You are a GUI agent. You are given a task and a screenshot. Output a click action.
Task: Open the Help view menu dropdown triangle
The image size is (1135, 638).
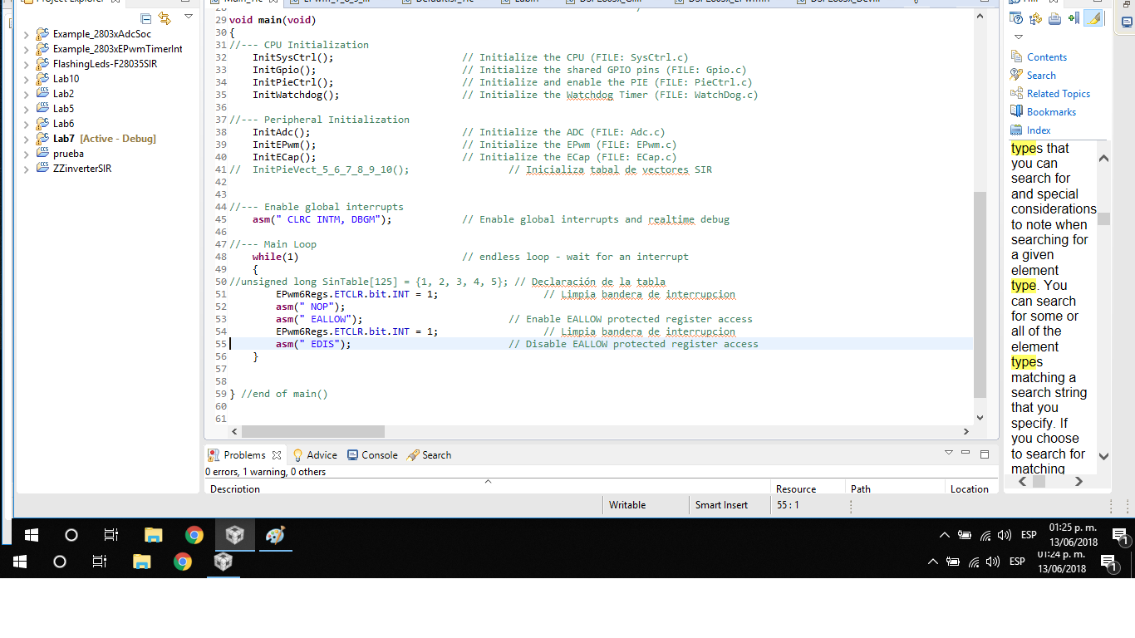coord(1019,37)
